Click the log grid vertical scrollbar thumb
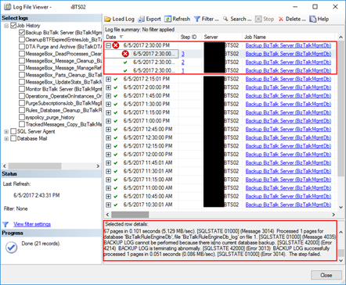 [x=341, y=109]
